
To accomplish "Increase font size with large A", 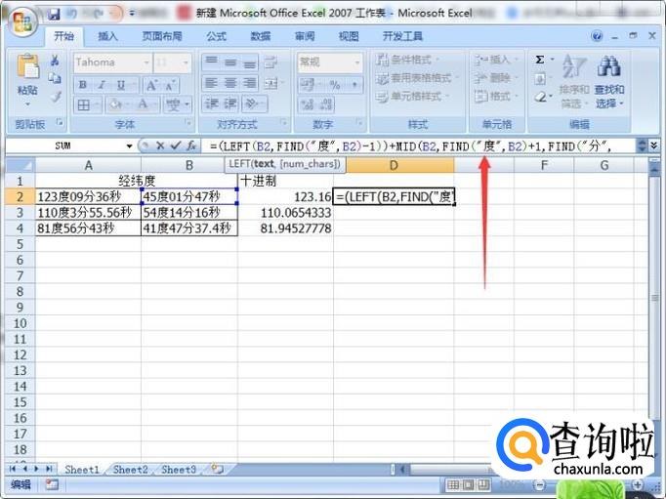I will click(x=151, y=85).
